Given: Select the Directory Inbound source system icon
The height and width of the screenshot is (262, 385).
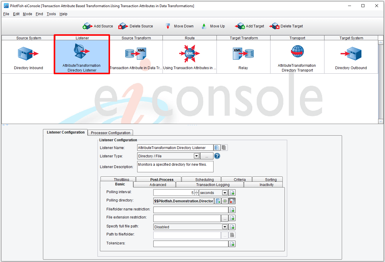Looking at the screenshot, I should click(x=28, y=54).
